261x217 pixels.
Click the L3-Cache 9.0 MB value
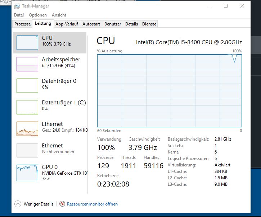click(221, 184)
